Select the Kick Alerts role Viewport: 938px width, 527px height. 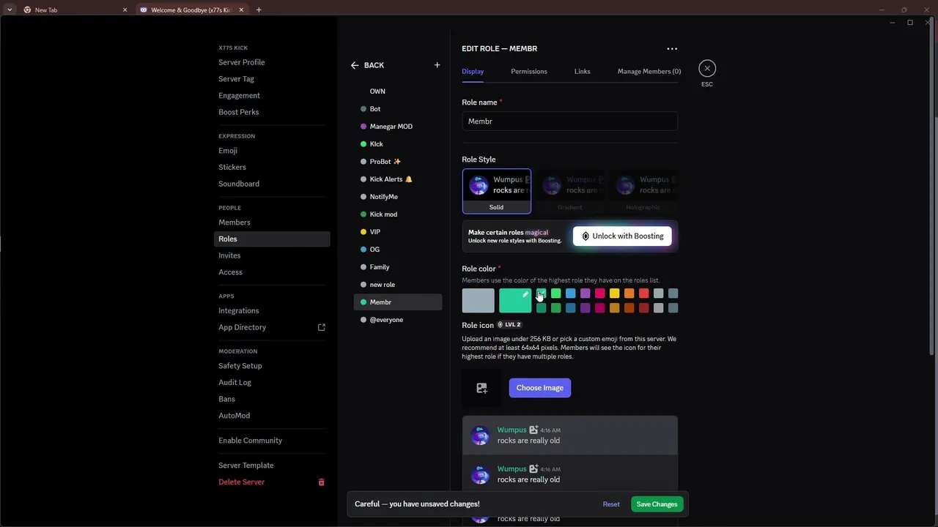coord(398,179)
